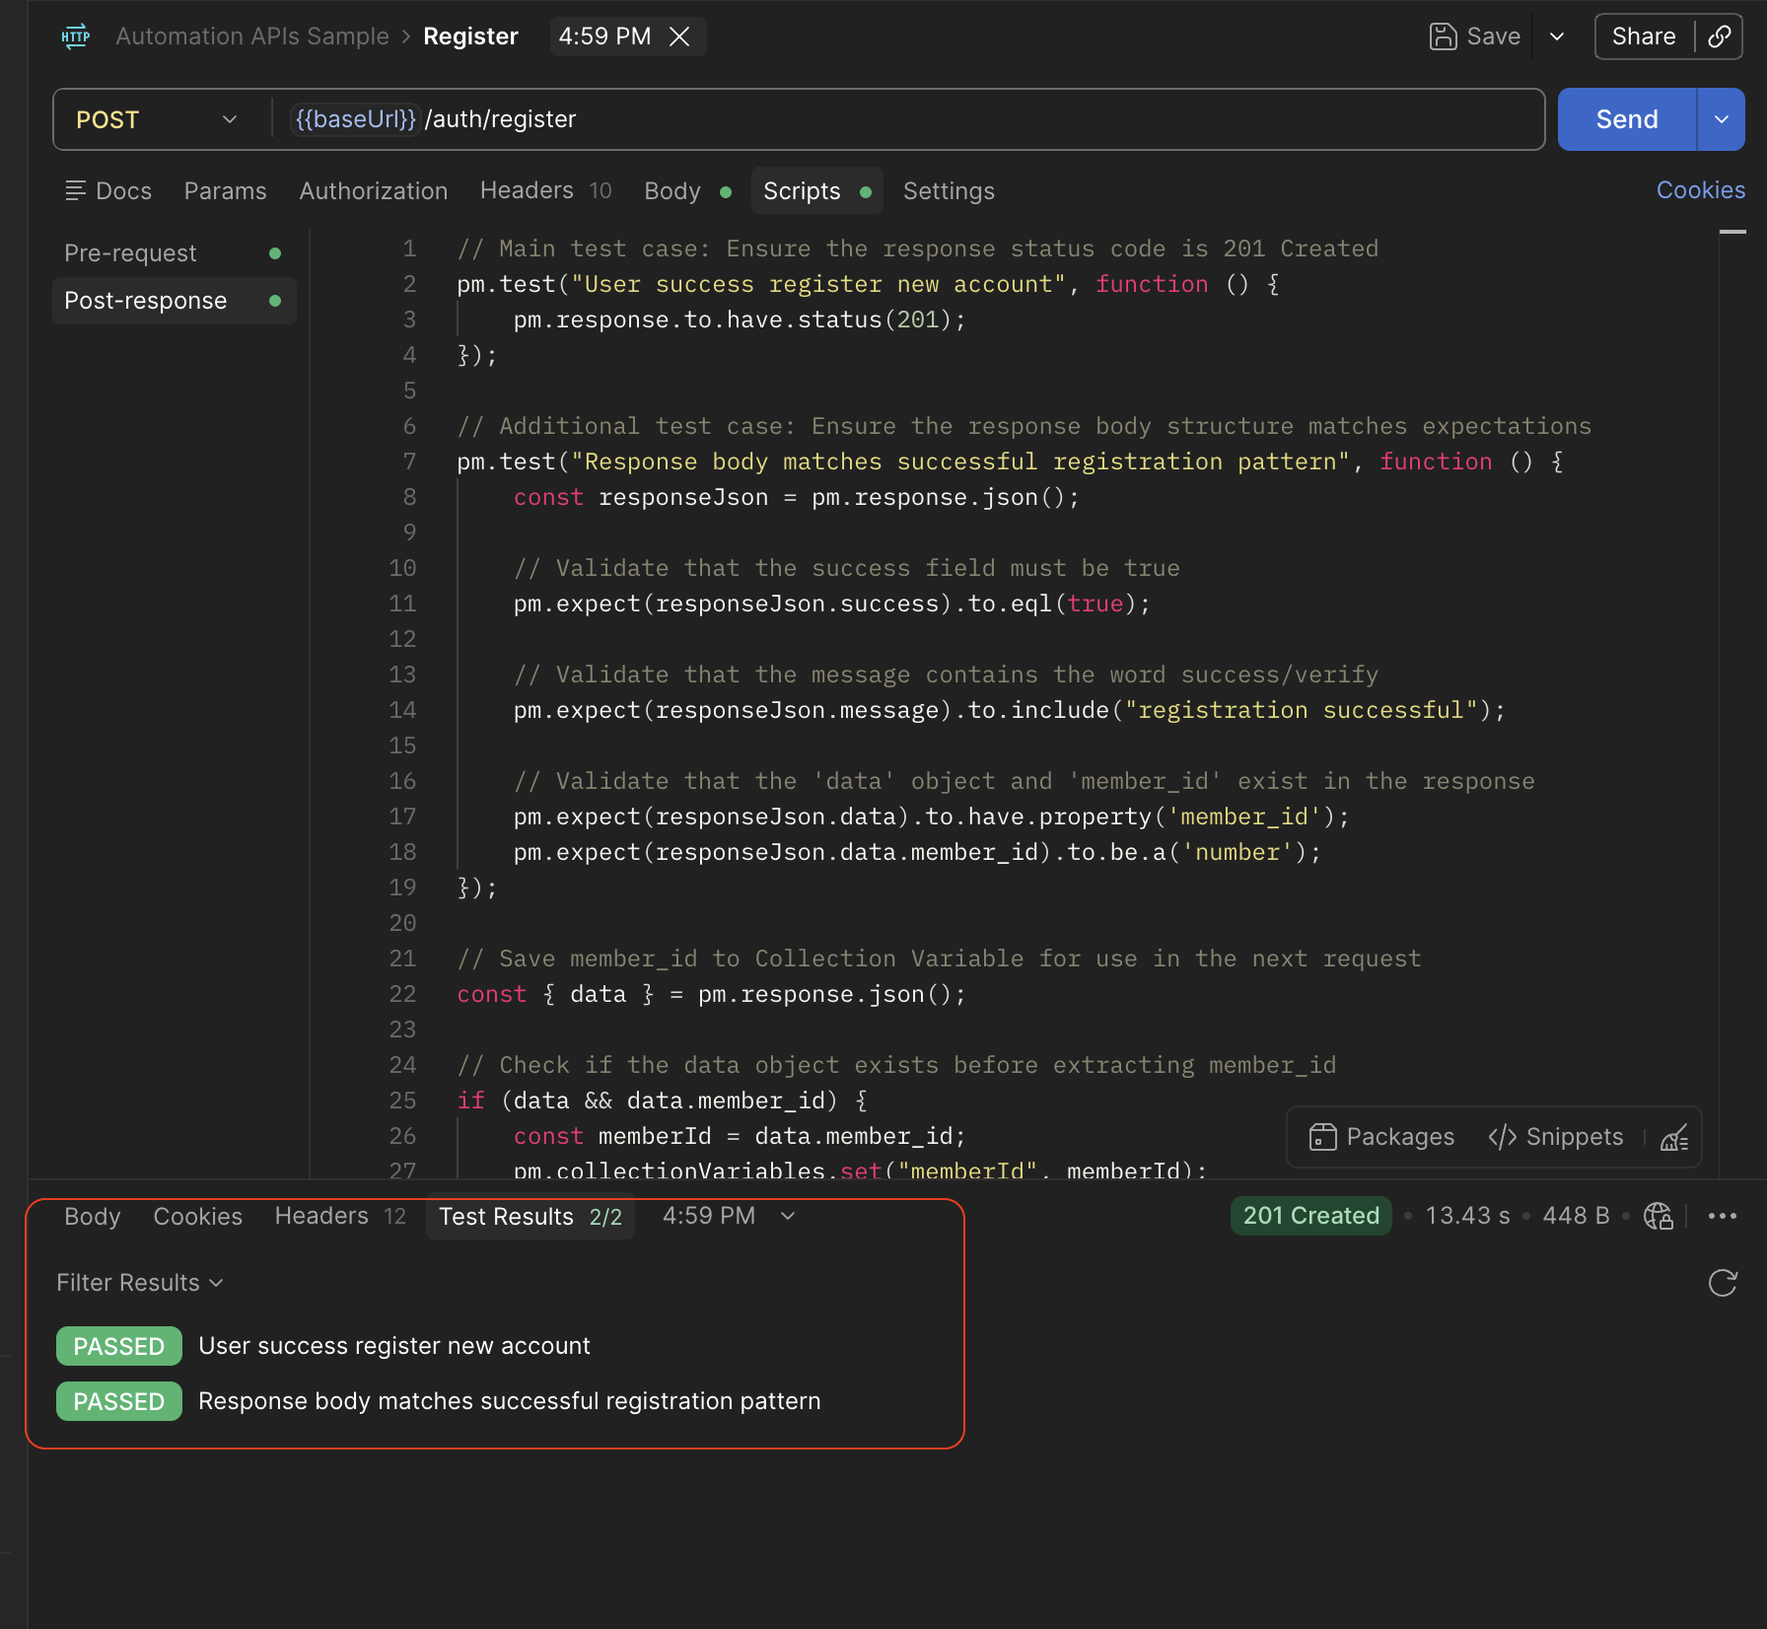Screen dimensions: 1767x1629
Task: Click the refresh test results icon
Action: [x=1722, y=1283]
